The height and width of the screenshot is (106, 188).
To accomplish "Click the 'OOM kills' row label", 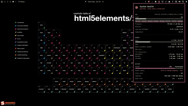I will (x=138, y=49).
